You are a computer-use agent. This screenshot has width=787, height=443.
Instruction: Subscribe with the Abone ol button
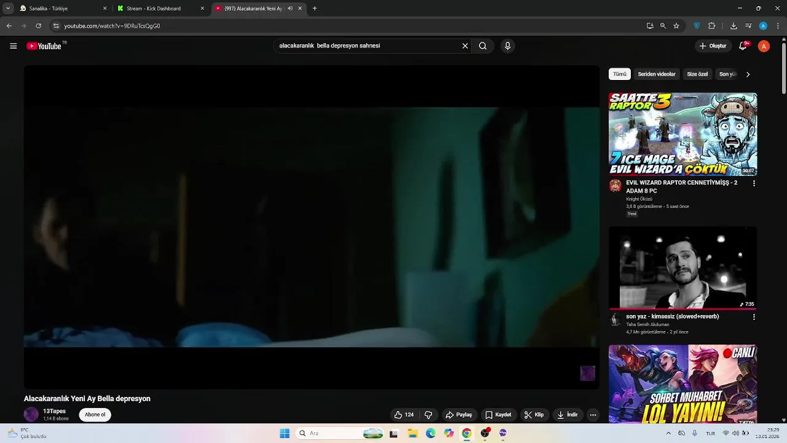pyautogui.click(x=95, y=415)
